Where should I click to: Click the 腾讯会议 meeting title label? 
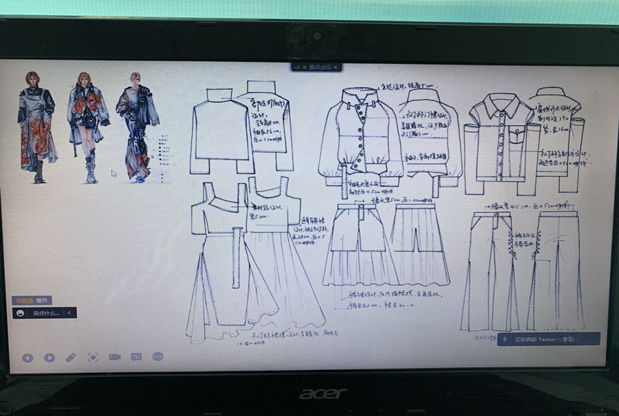point(320,67)
